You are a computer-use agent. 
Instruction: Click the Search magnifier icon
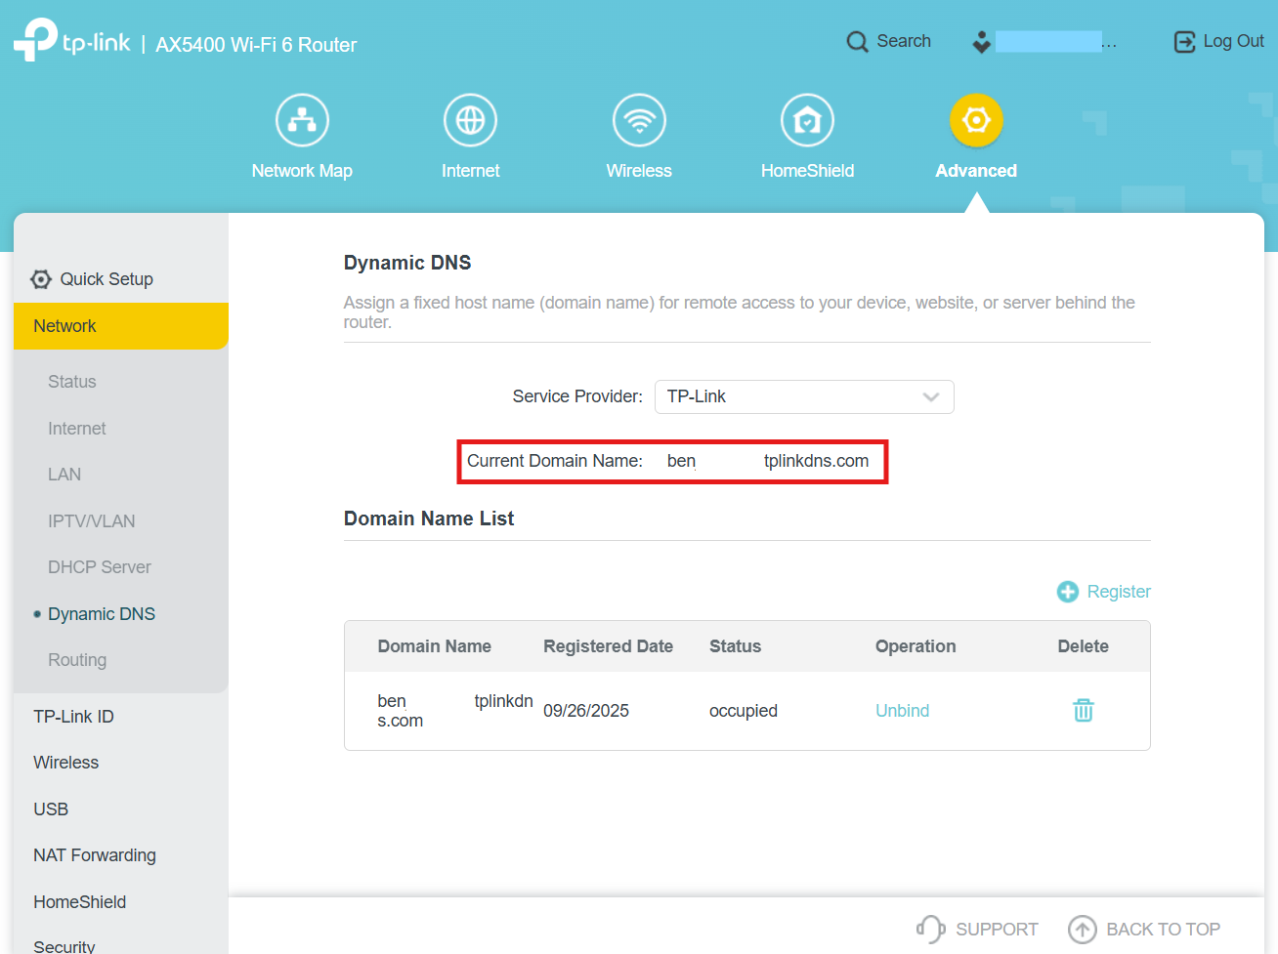857,42
